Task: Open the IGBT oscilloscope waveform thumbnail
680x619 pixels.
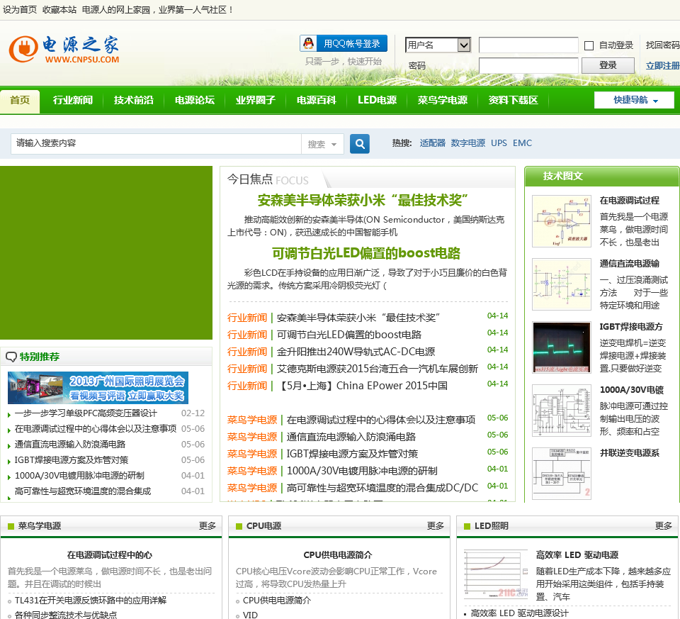Action: 561,347
